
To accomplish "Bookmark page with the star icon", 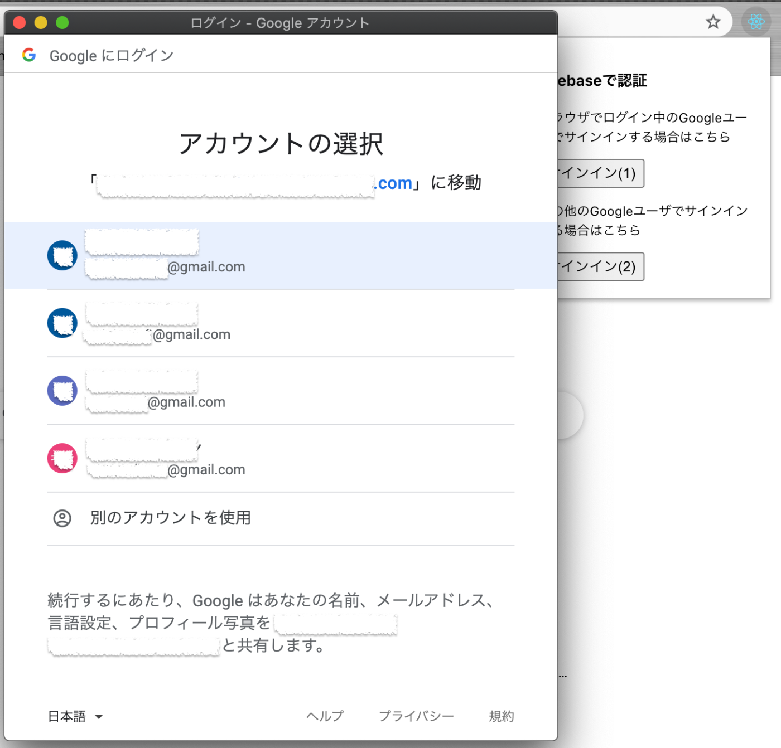I will point(713,22).
